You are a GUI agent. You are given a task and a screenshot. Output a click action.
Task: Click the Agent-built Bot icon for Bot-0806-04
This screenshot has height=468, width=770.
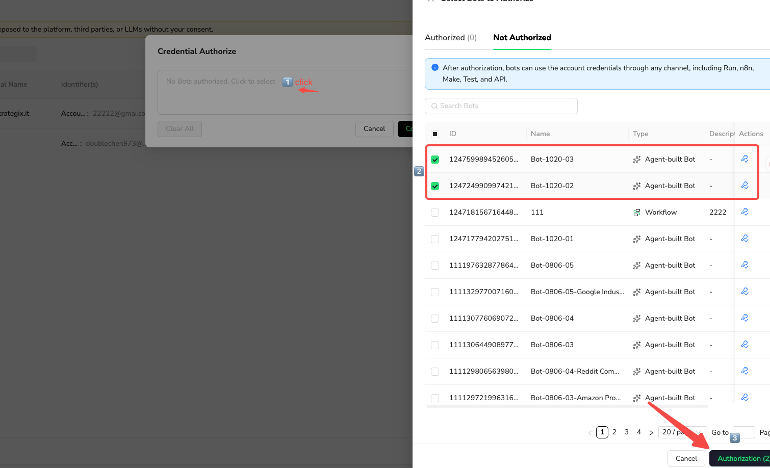(637, 319)
